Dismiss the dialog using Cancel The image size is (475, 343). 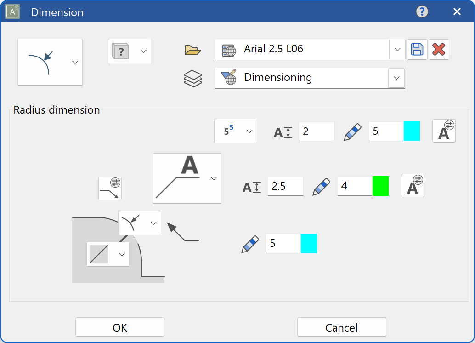click(x=342, y=327)
